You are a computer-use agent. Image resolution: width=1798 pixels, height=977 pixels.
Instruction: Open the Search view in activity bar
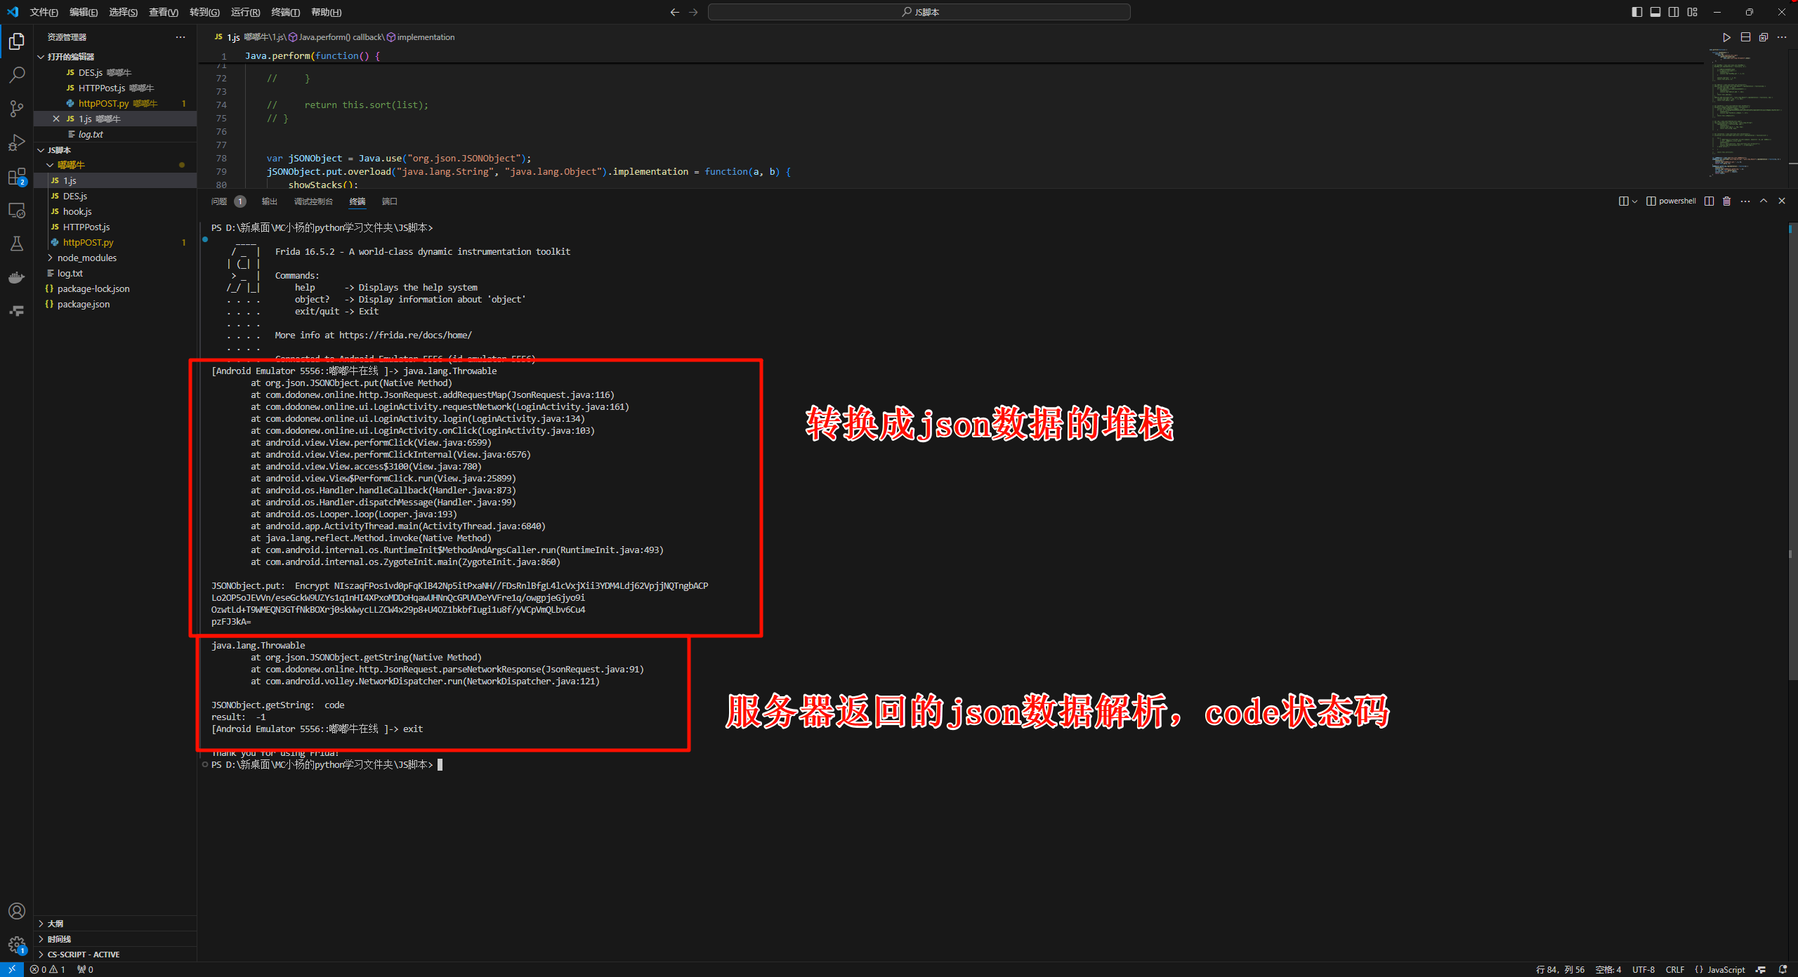[17, 74]
